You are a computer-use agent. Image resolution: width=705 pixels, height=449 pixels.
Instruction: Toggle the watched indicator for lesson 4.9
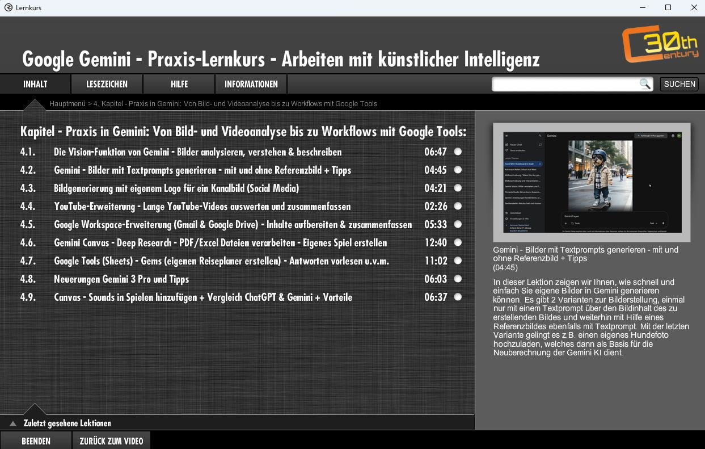coord(458,297)
